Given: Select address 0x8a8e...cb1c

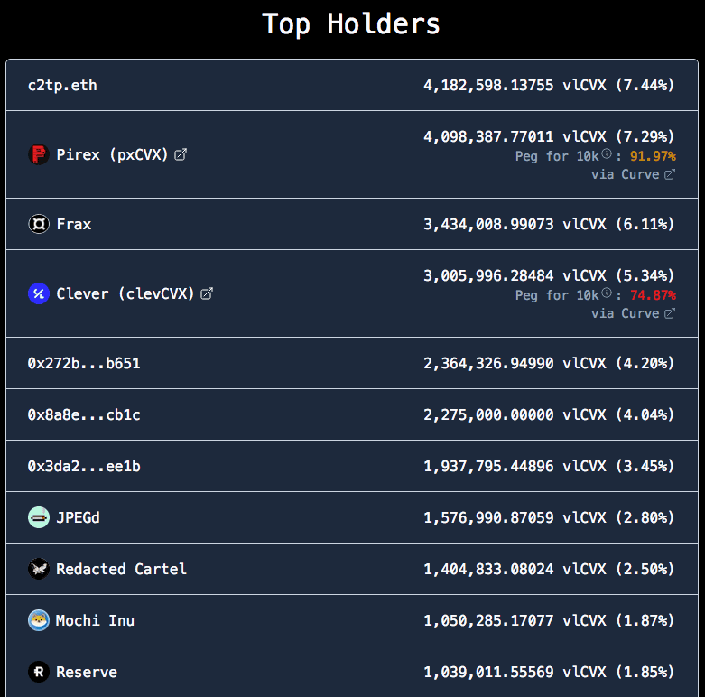Looking at the screenshot, I should [84, 414].
